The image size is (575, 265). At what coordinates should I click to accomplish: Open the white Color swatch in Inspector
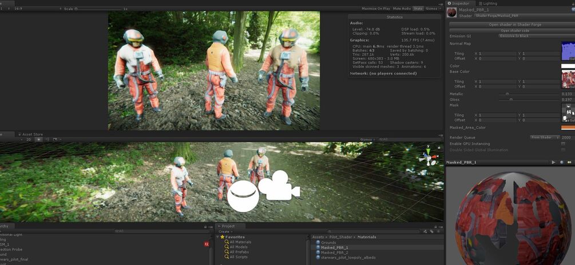[x=568, y=66]
